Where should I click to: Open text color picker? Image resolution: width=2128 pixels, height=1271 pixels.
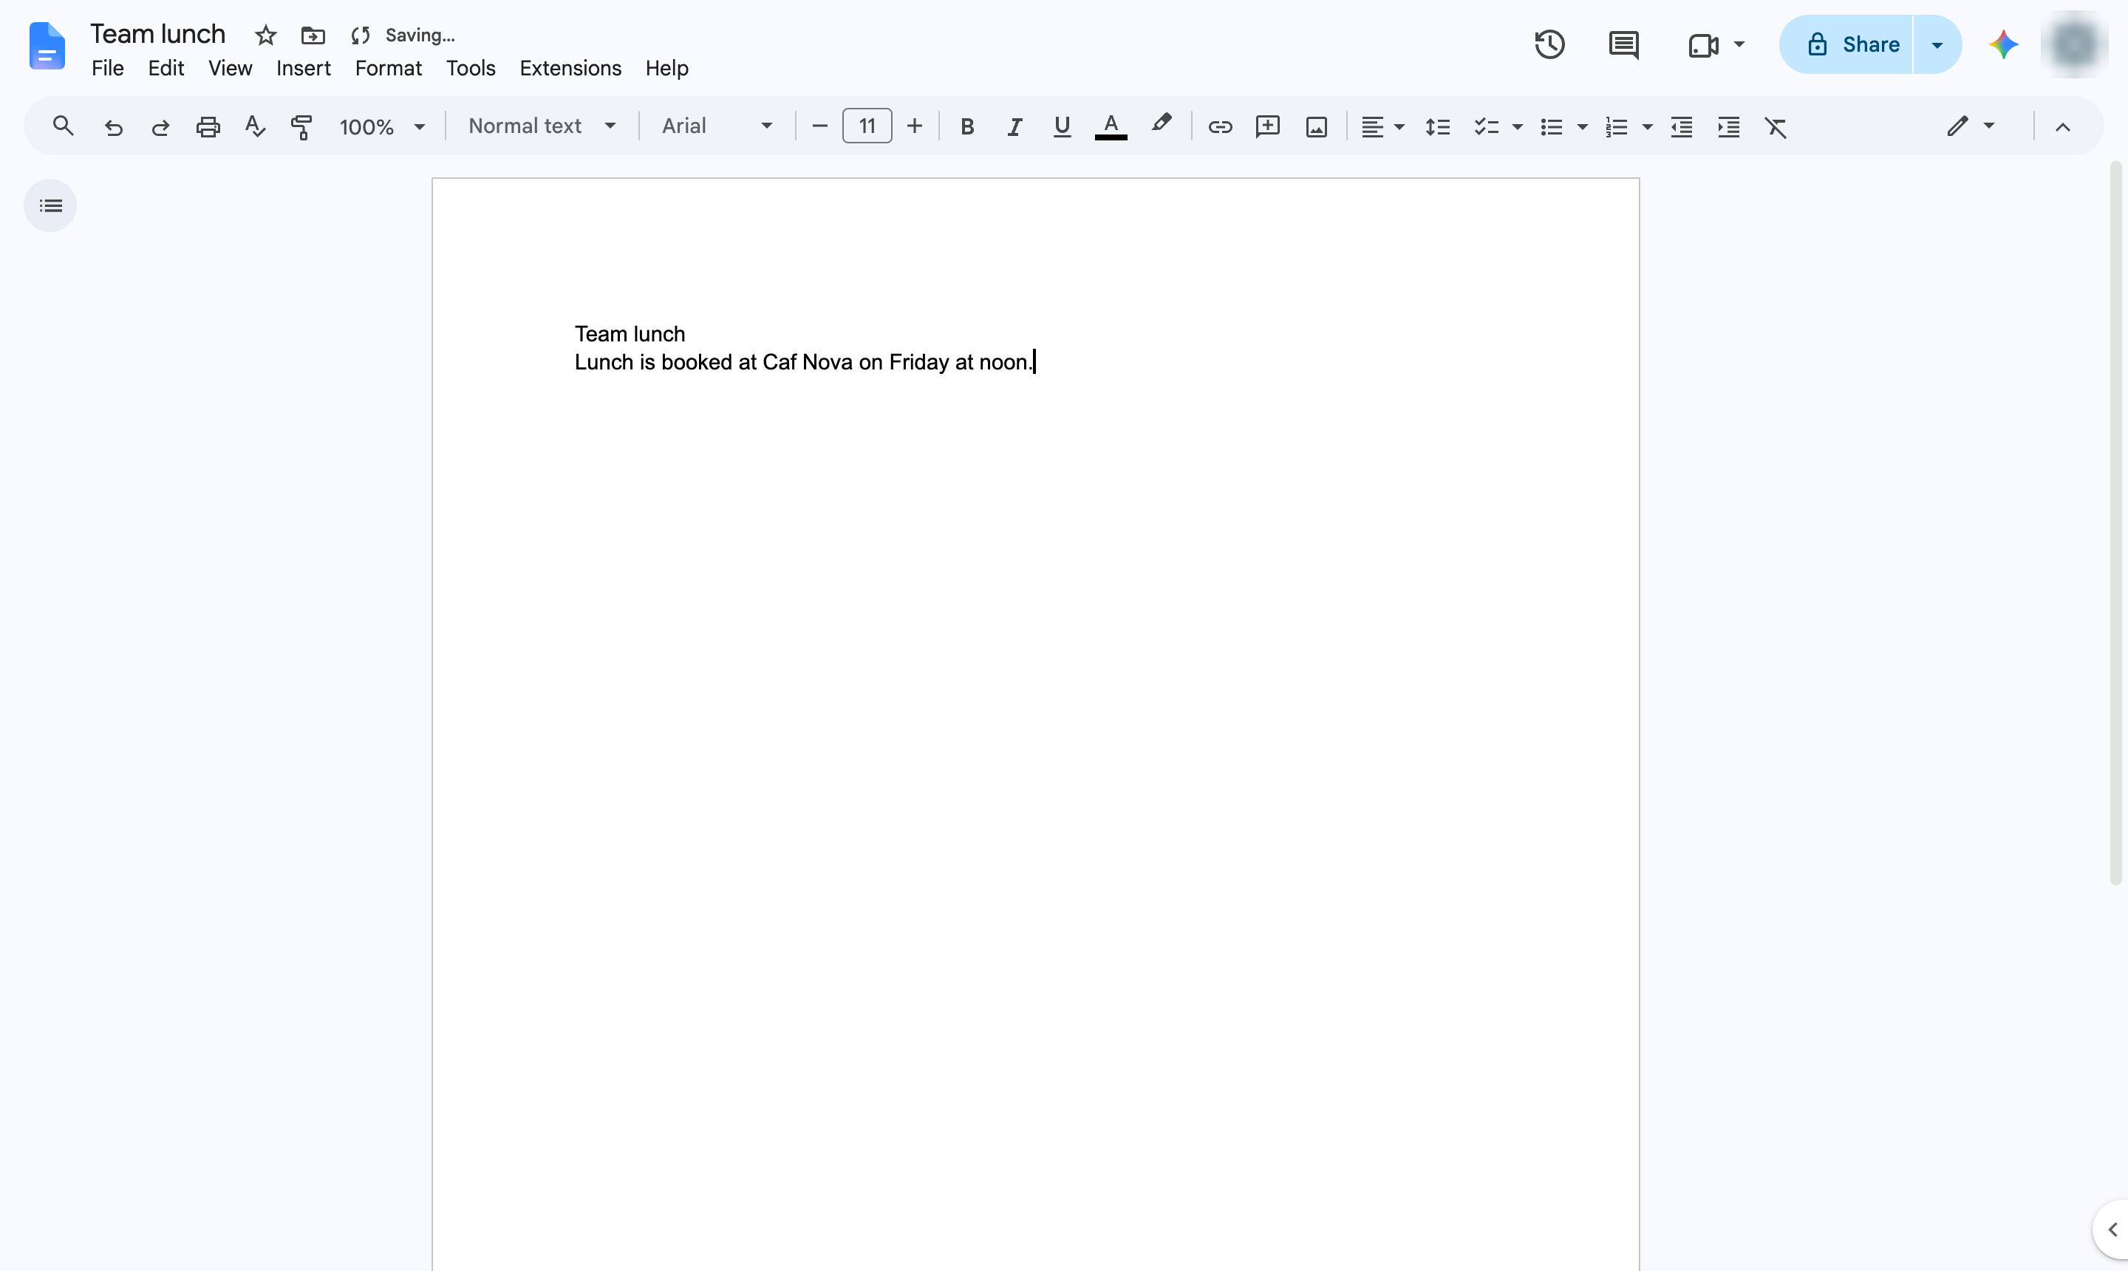click(x=1111, y=127)
